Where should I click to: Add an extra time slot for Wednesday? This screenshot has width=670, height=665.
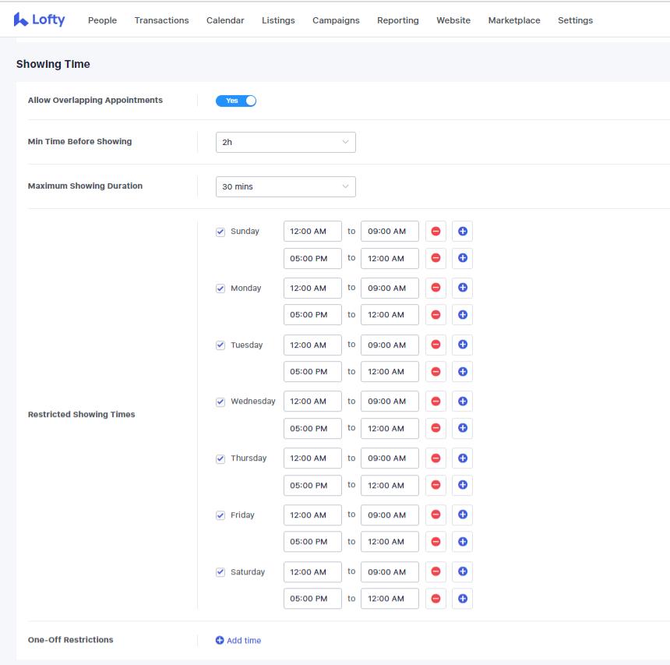point(460,401)
